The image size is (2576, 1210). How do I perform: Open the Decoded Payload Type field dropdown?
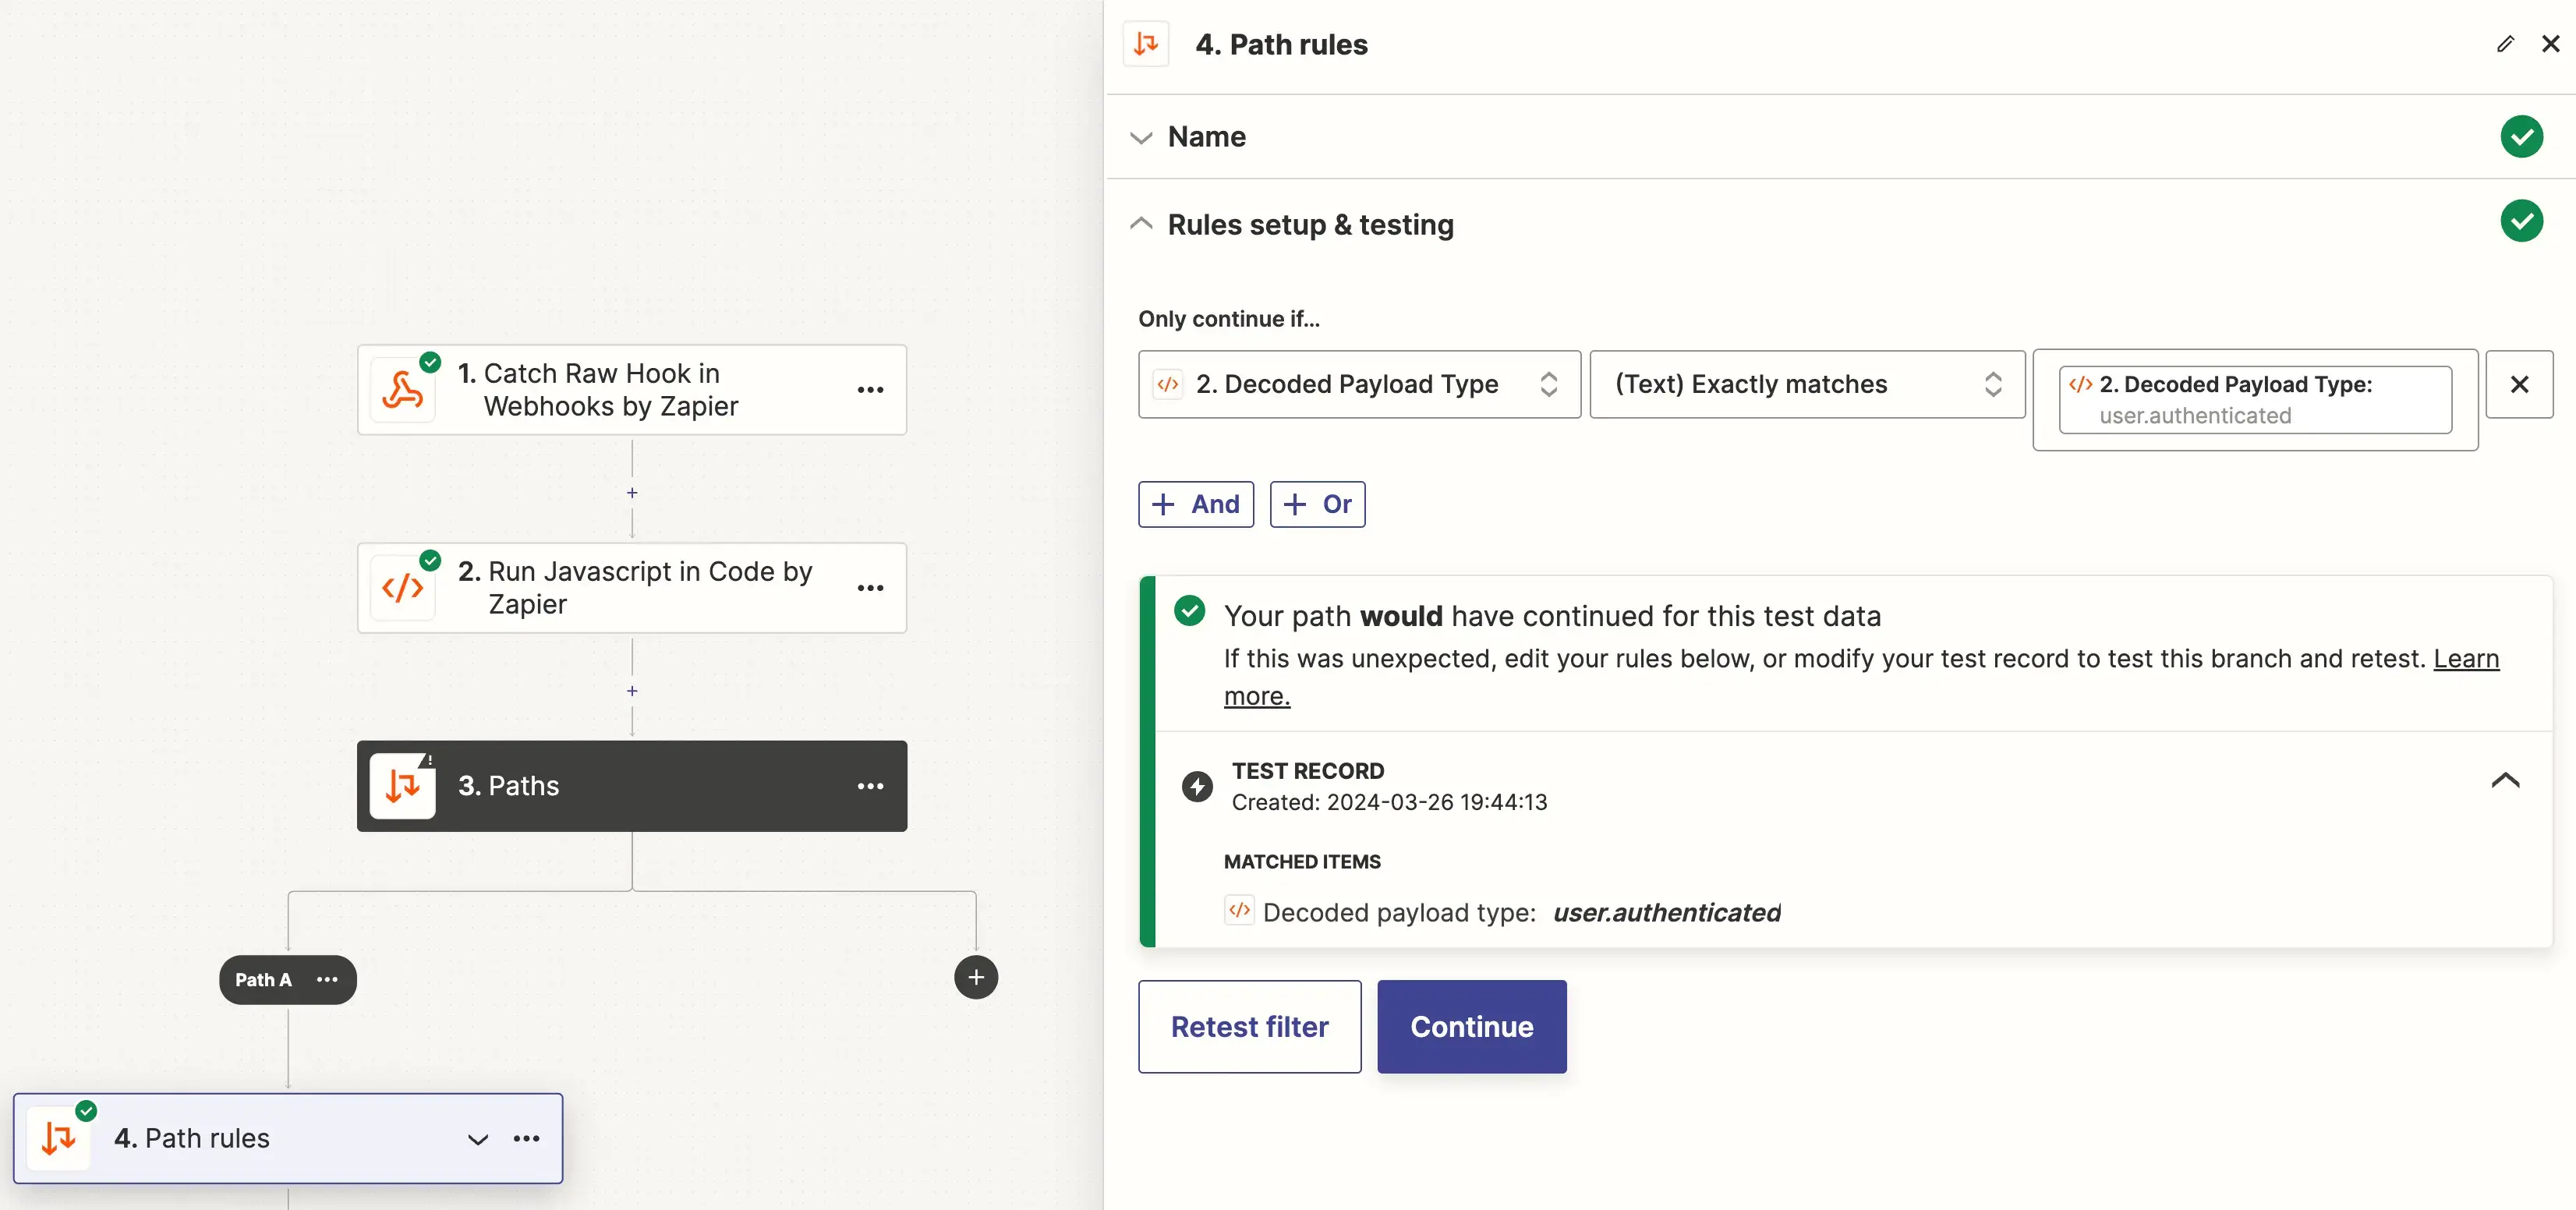point(1358,384)
